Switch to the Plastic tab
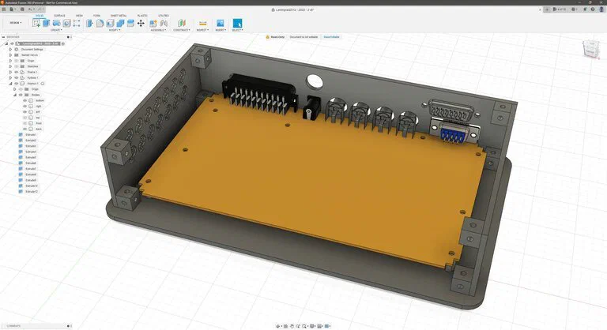This screenshot has width=607, height=330. pyautogui.click(x=142, y=16)
